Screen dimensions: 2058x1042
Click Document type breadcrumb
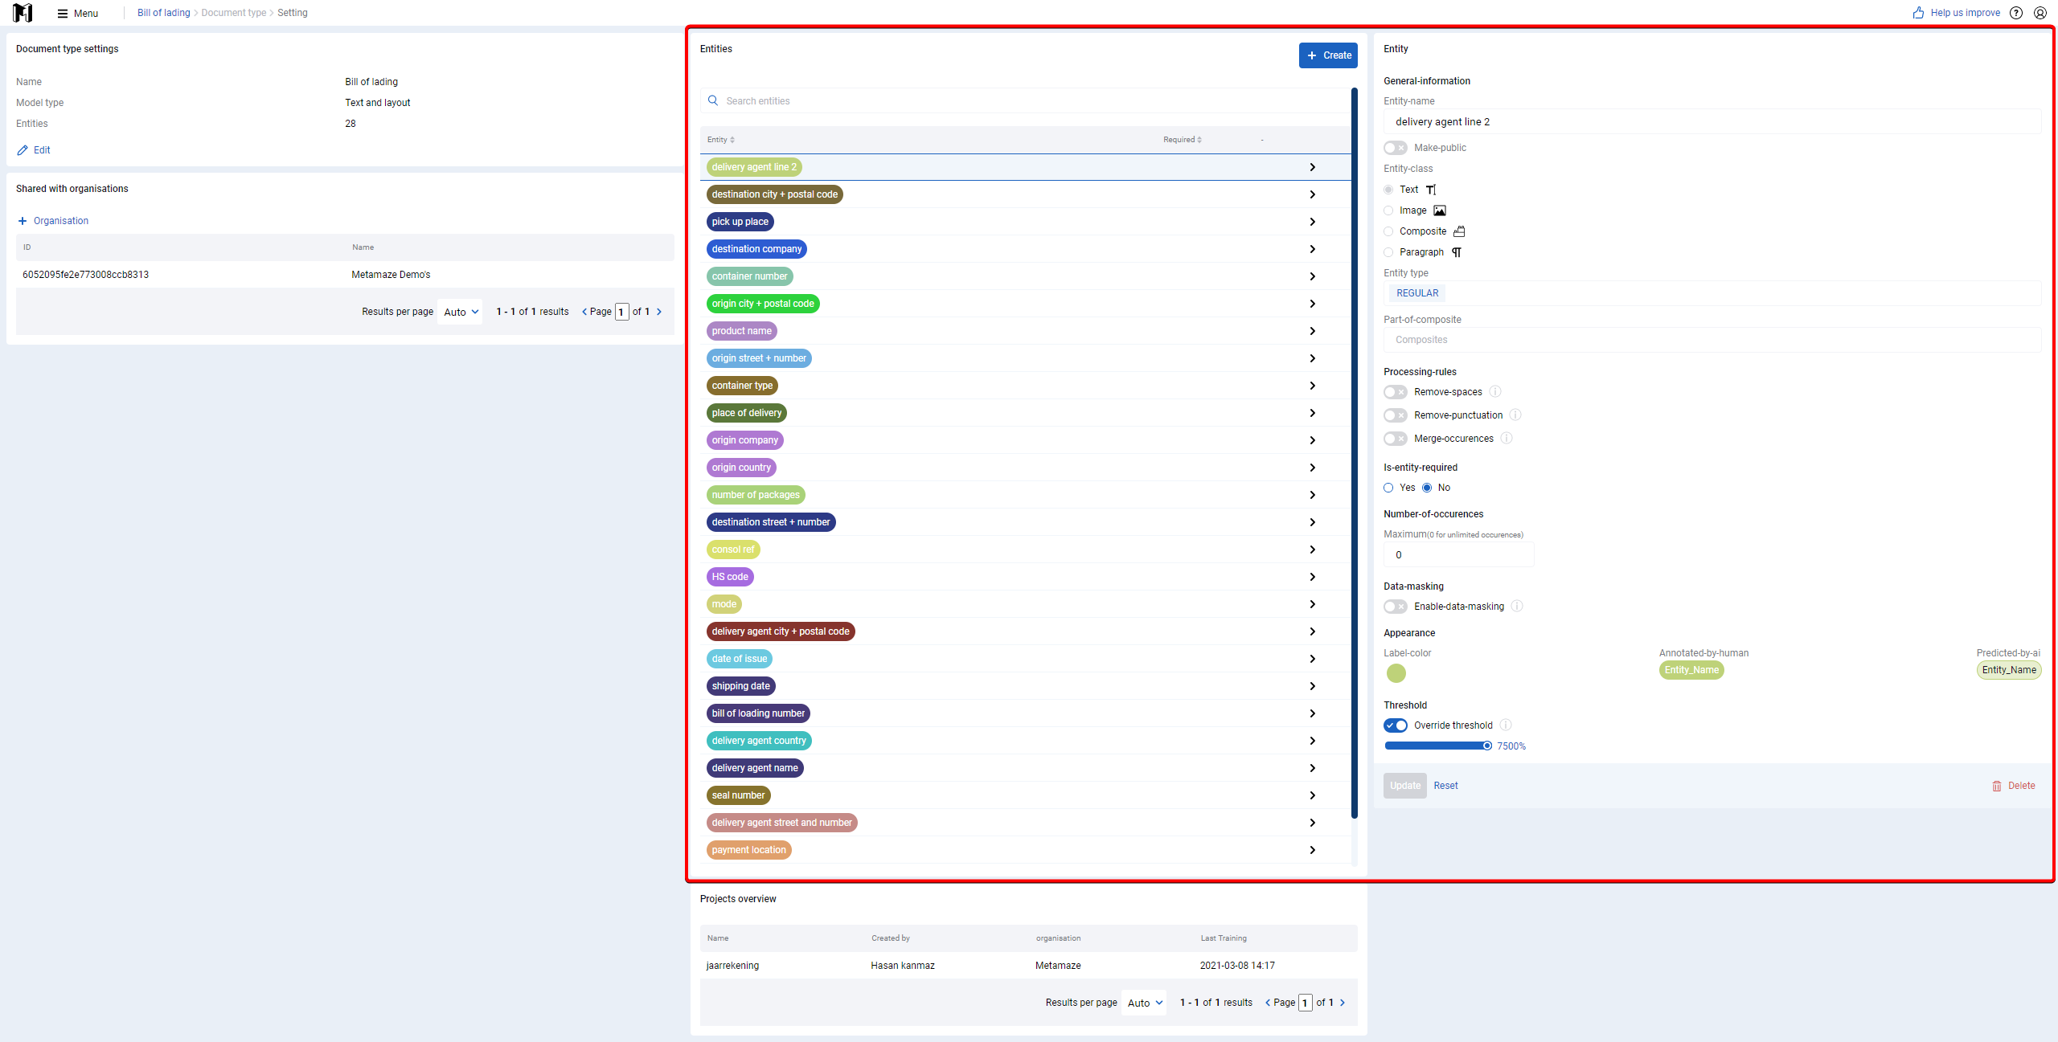(234, 13)
